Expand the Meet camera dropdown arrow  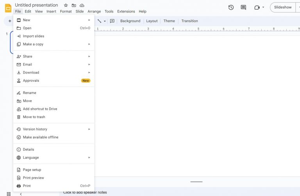pos(263,7)
